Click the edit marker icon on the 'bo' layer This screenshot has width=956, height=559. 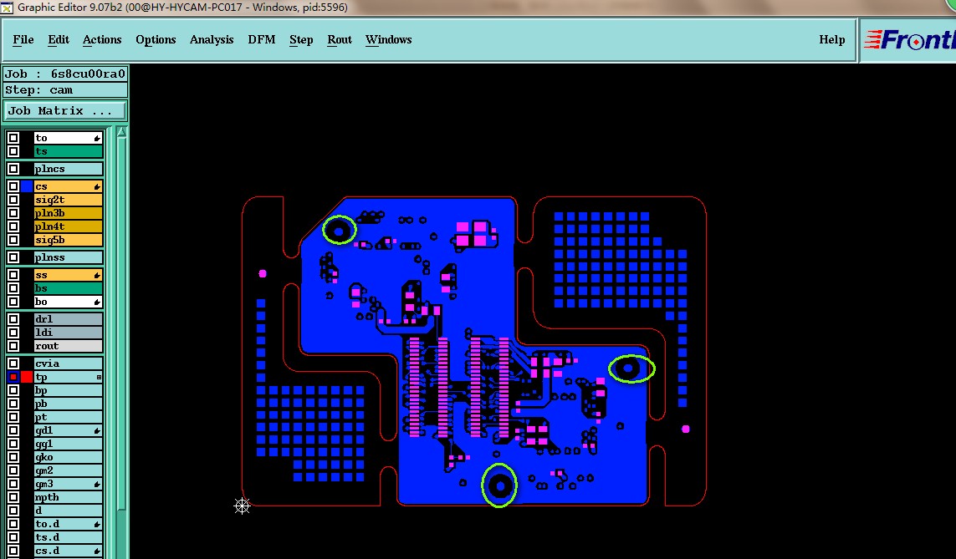[x=97, y=302]
